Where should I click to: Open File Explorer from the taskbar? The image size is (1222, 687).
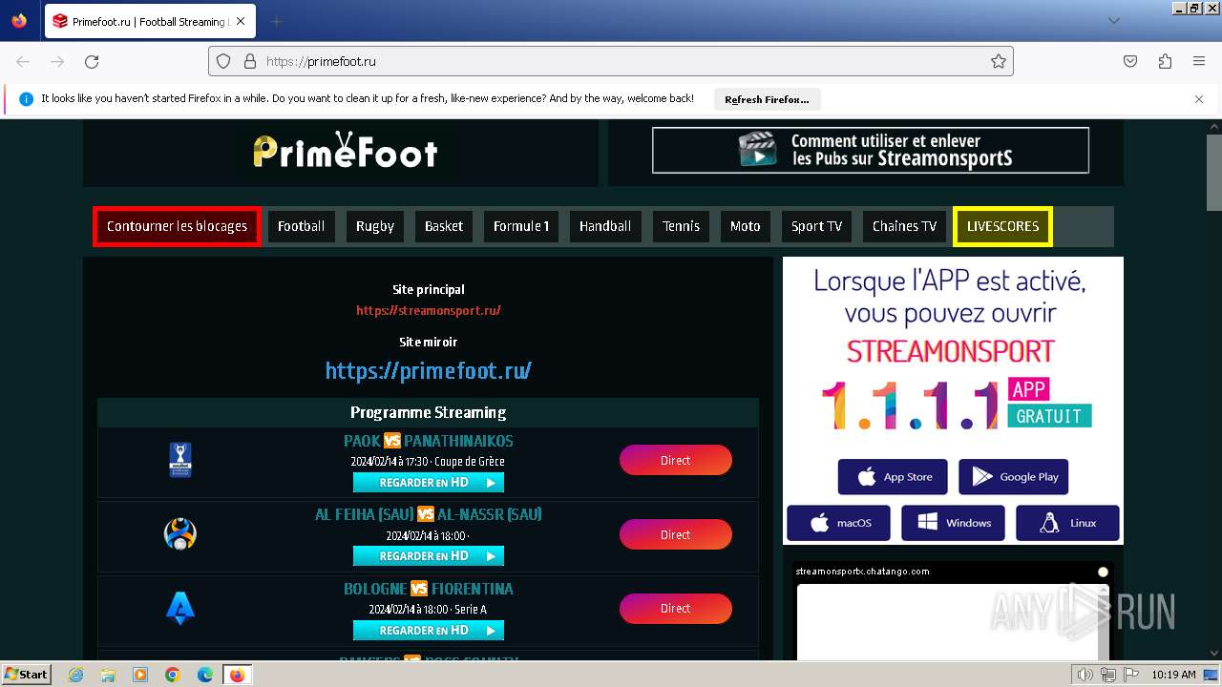[x=108, y=675]
